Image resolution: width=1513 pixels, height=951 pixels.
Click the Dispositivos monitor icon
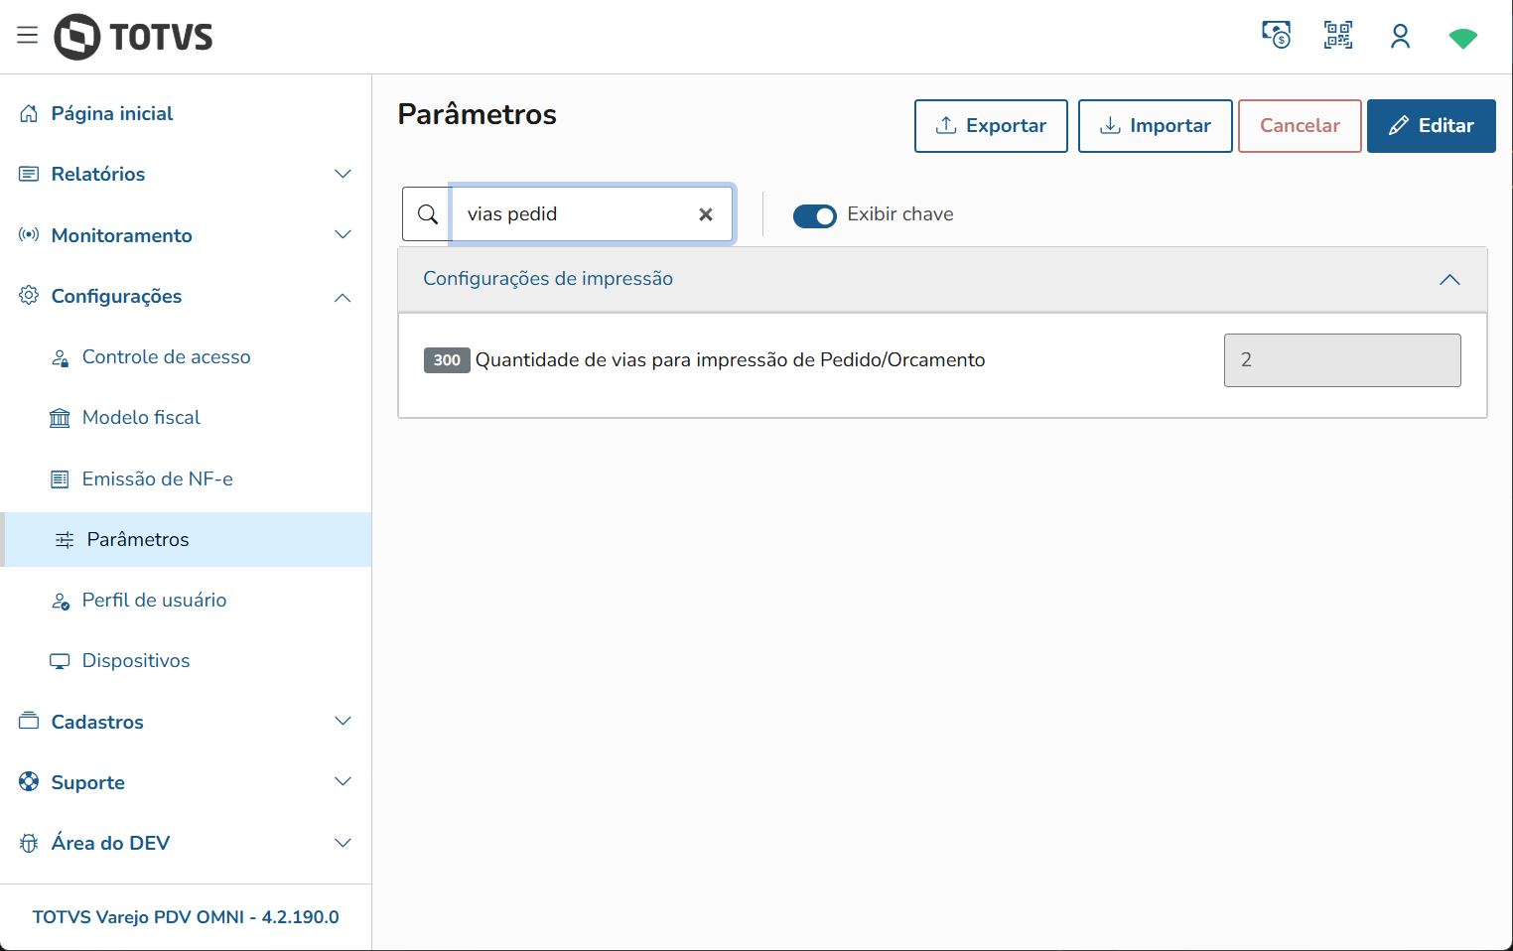tap(60, 661)
